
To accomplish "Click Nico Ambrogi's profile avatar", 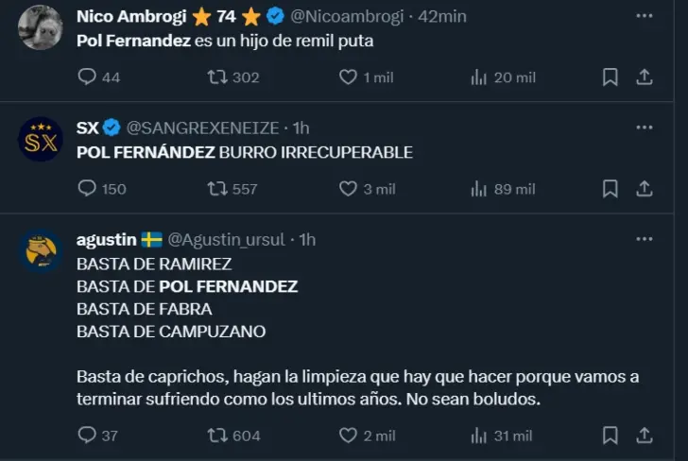I will (x=41, y=26).
